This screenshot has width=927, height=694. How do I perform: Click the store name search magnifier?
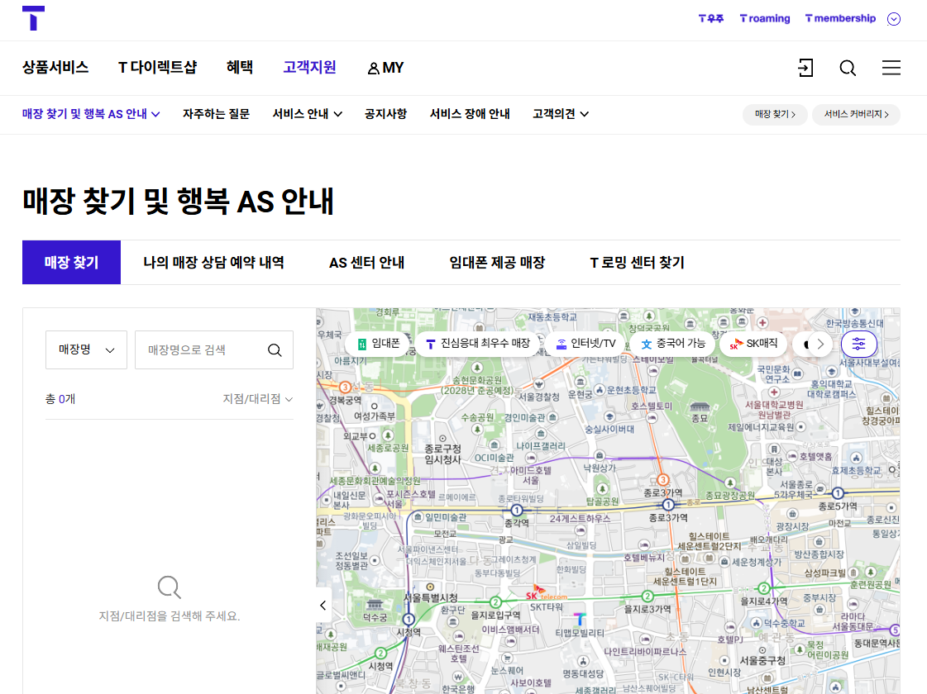click(275, 350)
